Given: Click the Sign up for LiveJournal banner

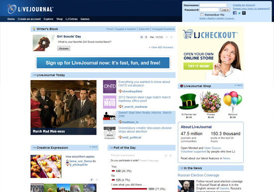Looking at the screenshot, I should tap(103, 63).
